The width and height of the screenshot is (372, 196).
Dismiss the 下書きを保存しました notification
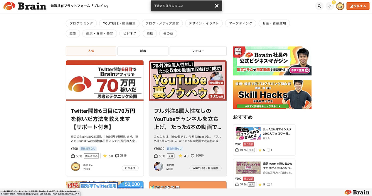(x=217, y=6)
